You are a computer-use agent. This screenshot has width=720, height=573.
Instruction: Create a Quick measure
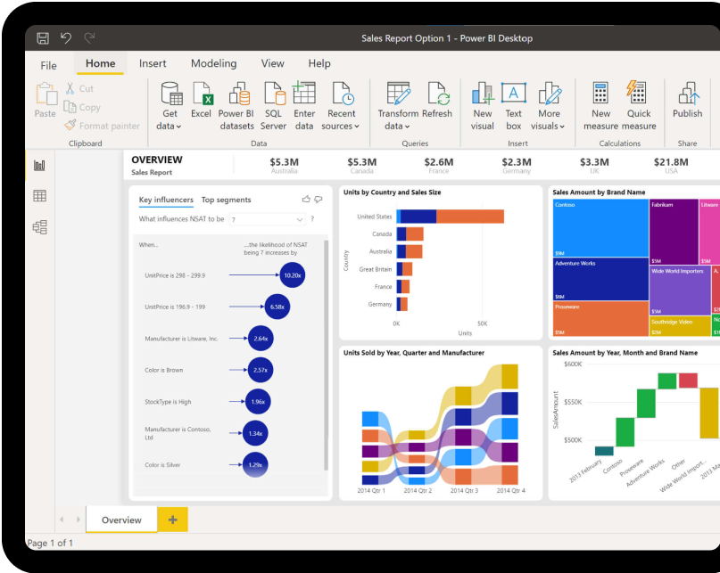(x=639, y=106)
